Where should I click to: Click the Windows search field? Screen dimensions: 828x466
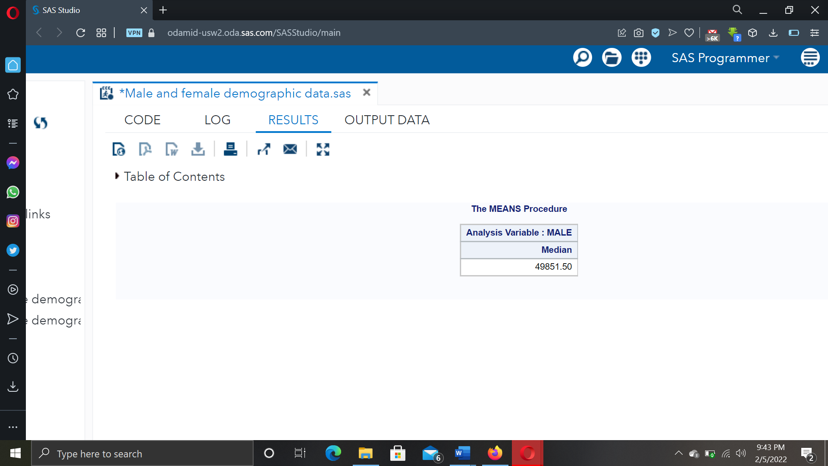[142, 453]
